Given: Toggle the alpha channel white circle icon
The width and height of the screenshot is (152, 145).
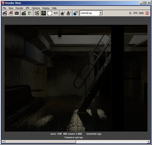Looking at the screenshot, I should (50, 13).
